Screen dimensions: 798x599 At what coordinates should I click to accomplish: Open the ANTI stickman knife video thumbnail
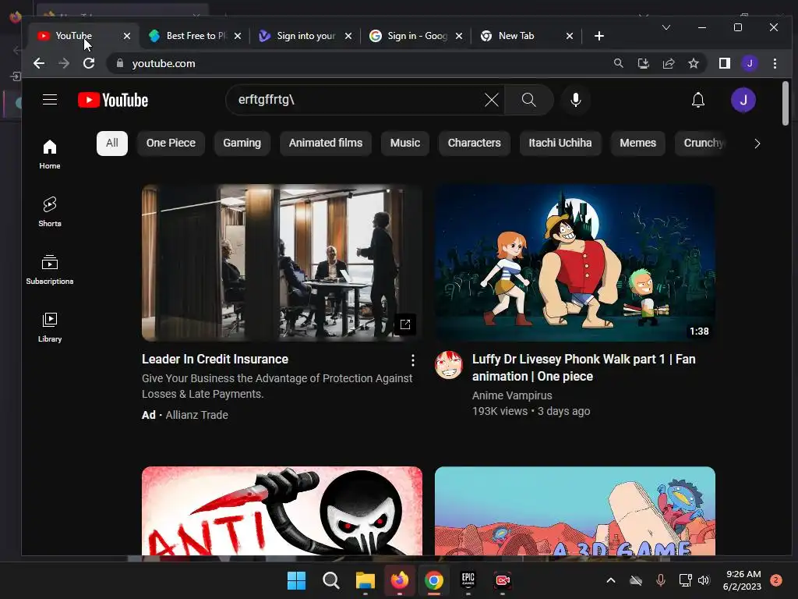click(282, 511)
